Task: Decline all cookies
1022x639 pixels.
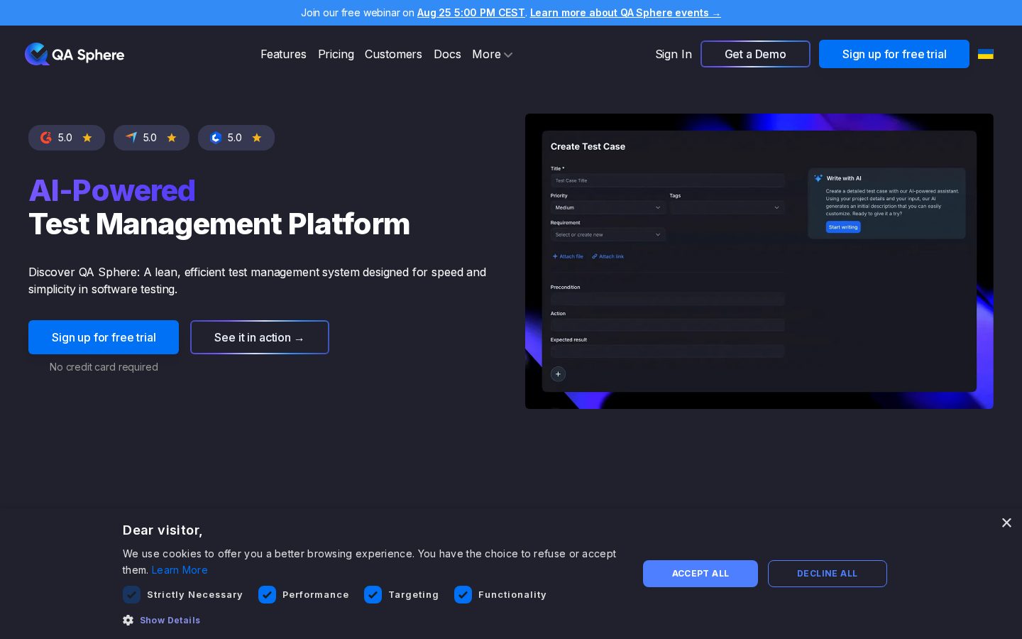Action: tap(828, 574)
